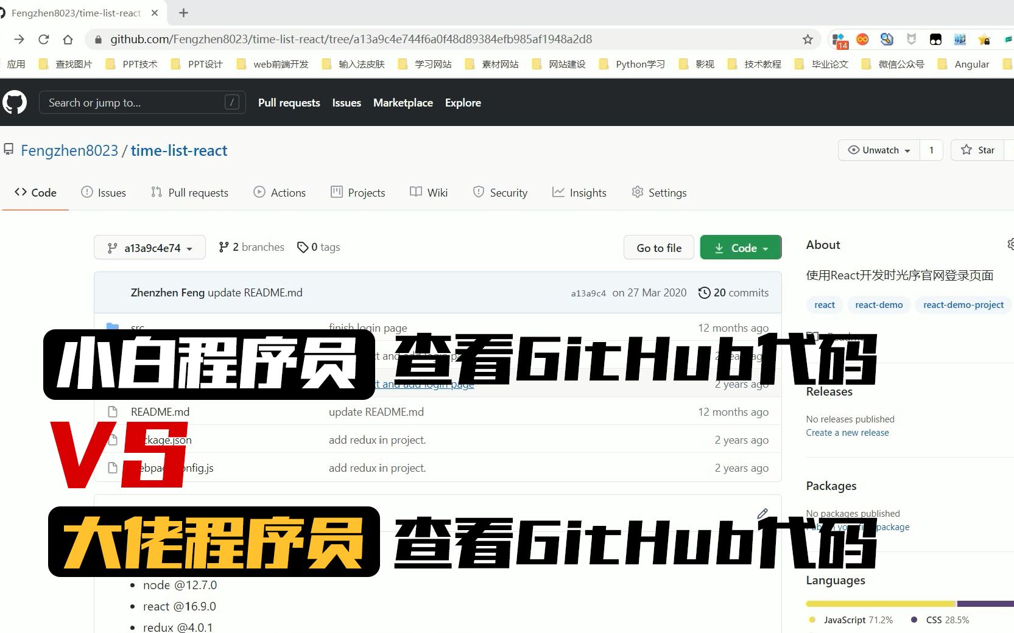This screenshot has width=1014, height=633.
Task: Open the 查找图片 bookmark folder
Action: [x=65, y=64]
